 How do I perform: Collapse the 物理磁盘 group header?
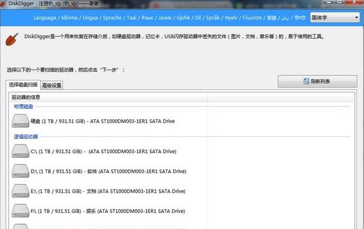(x=23, y=107)
